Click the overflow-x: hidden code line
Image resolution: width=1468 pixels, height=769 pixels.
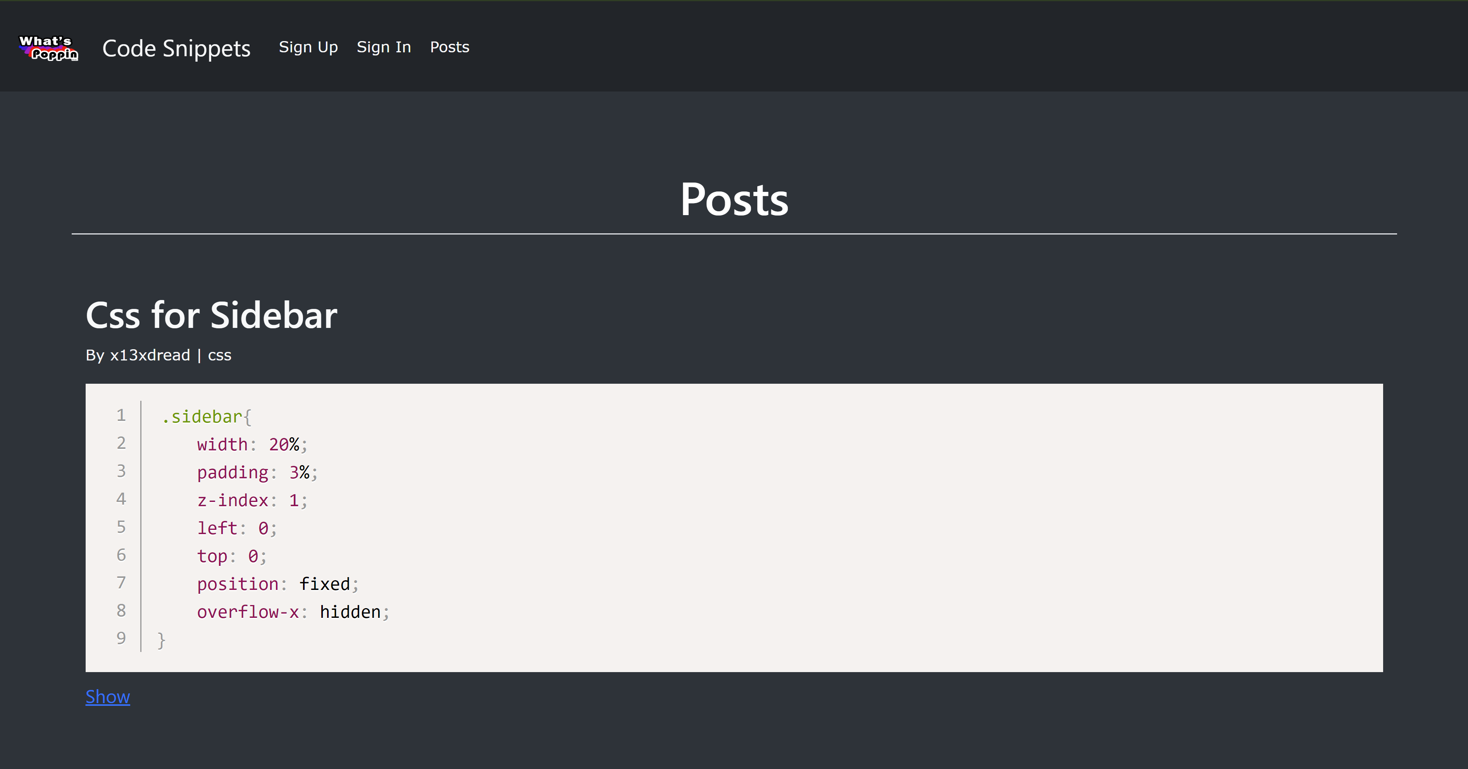coord(292,612)
